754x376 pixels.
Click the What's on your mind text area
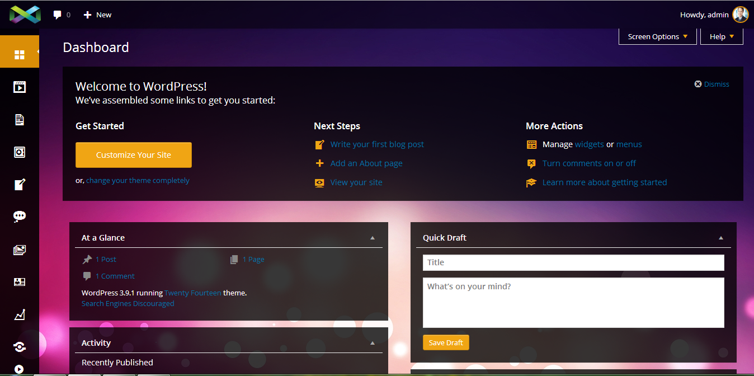pyautogui.click(x=573, y=303)
